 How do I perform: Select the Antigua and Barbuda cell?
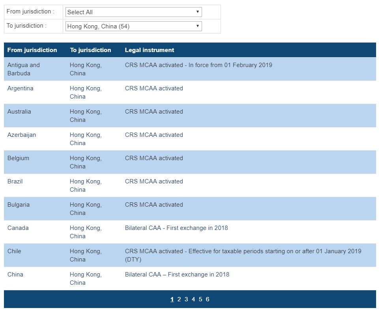click(x=24, y=69)
